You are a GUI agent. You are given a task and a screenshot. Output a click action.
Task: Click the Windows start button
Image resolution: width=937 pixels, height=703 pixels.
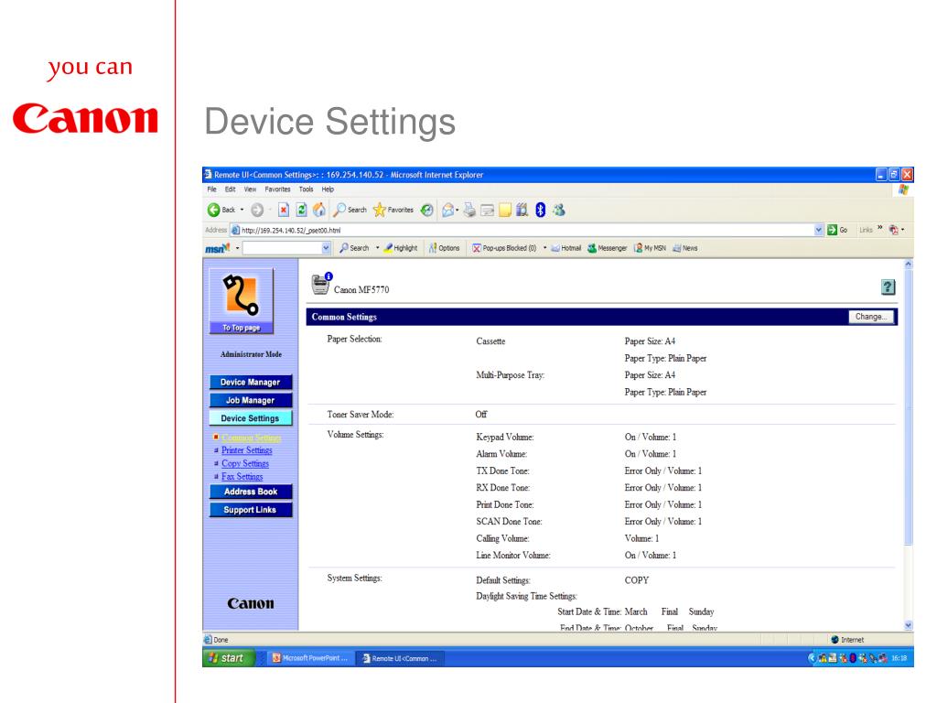[x=228, y=658]
